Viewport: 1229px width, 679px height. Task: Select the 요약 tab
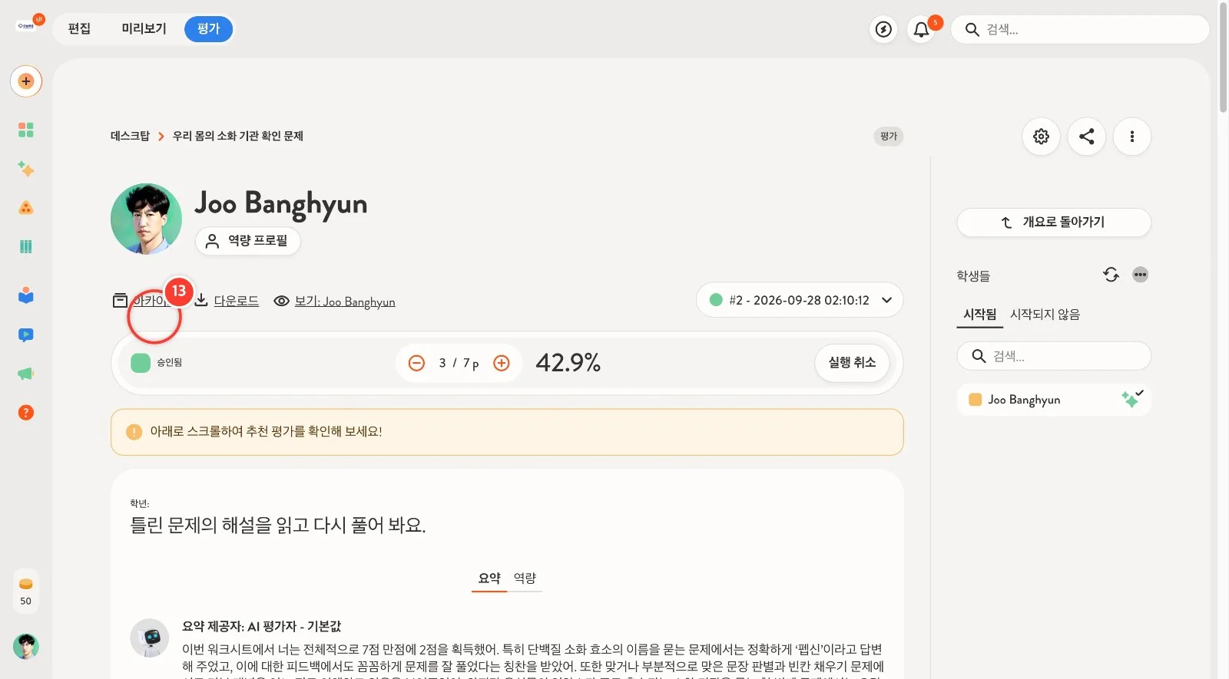[489, 578]
